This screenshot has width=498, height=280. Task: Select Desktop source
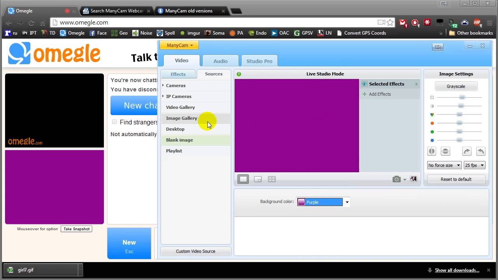[196, 129]
